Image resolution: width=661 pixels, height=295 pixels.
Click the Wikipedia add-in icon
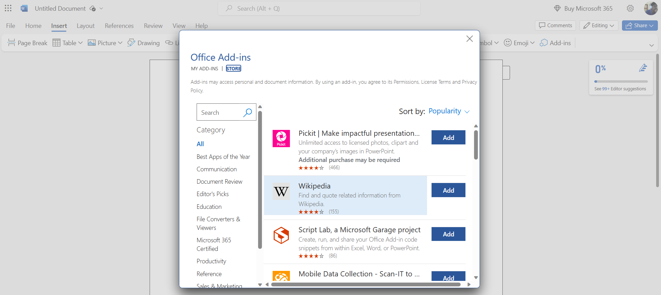[281, 191]
